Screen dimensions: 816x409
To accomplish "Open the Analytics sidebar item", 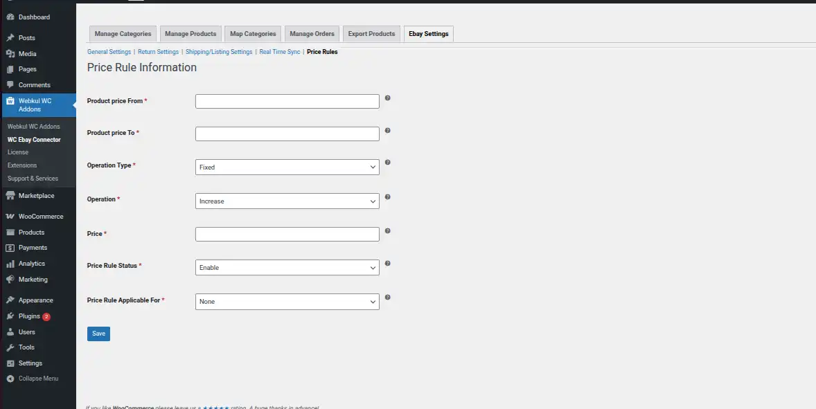I will tap(31, 264).
